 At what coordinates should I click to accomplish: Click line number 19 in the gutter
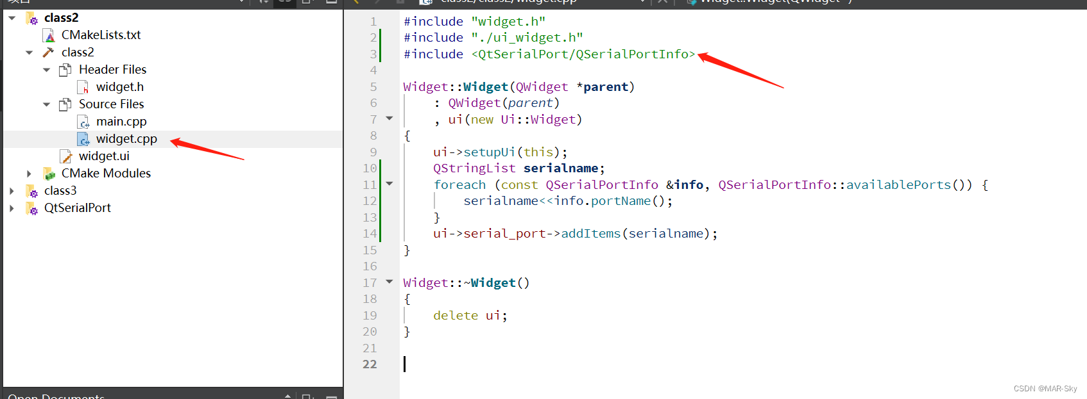tap(370, 316)
